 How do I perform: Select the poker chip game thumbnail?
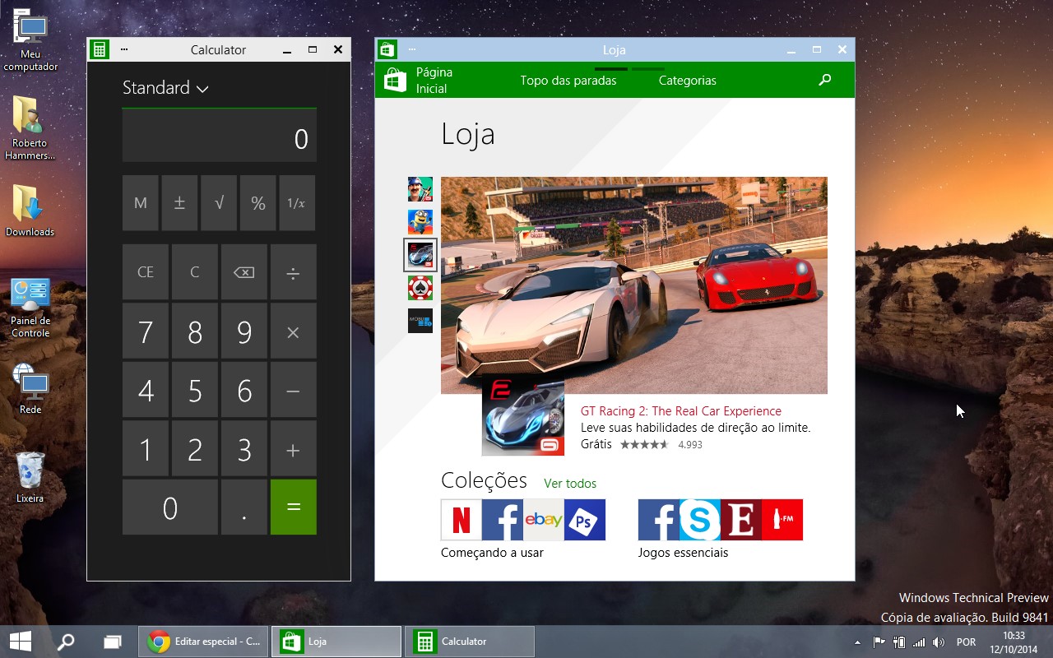tap(420, 288)
